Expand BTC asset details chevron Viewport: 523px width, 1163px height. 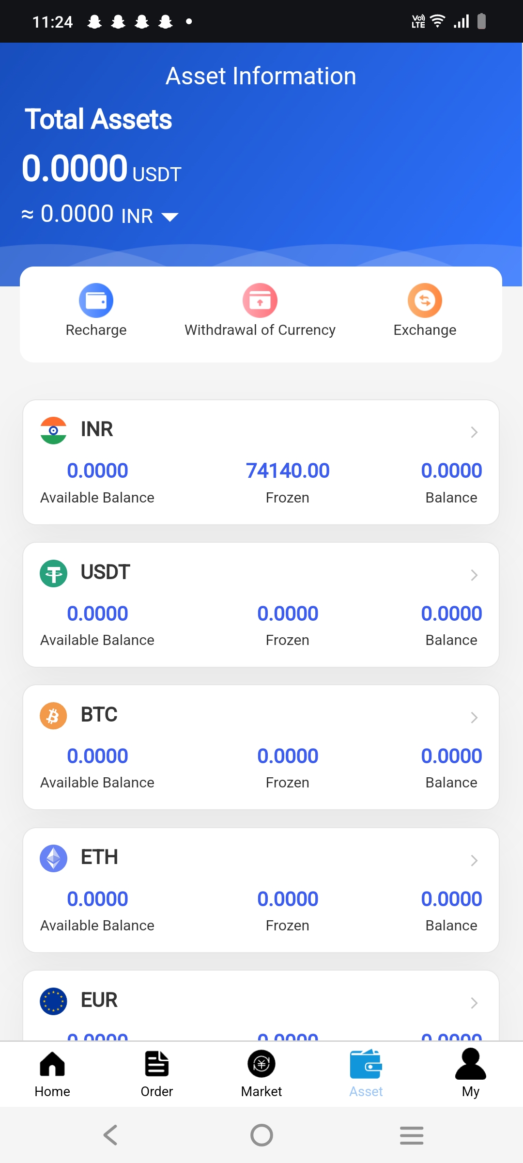point(474,717)
